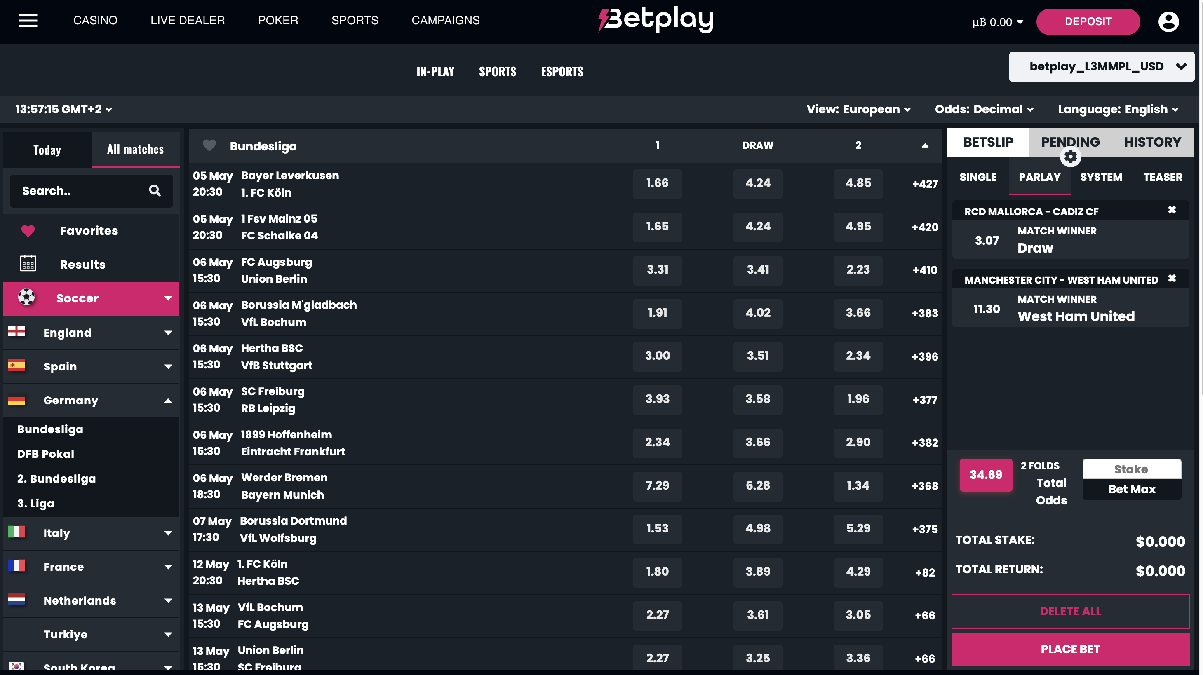Open the 3. Liga league
Viewport: 1203px width, 675px height.
(x=36, y=503)
